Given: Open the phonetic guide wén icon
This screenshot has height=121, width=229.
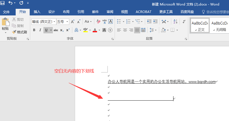Looking at the screenshot, I should click(104, 21).
